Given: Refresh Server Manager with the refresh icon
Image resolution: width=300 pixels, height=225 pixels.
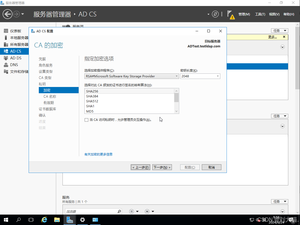Looking at the screenshot, I should point(215,14).
